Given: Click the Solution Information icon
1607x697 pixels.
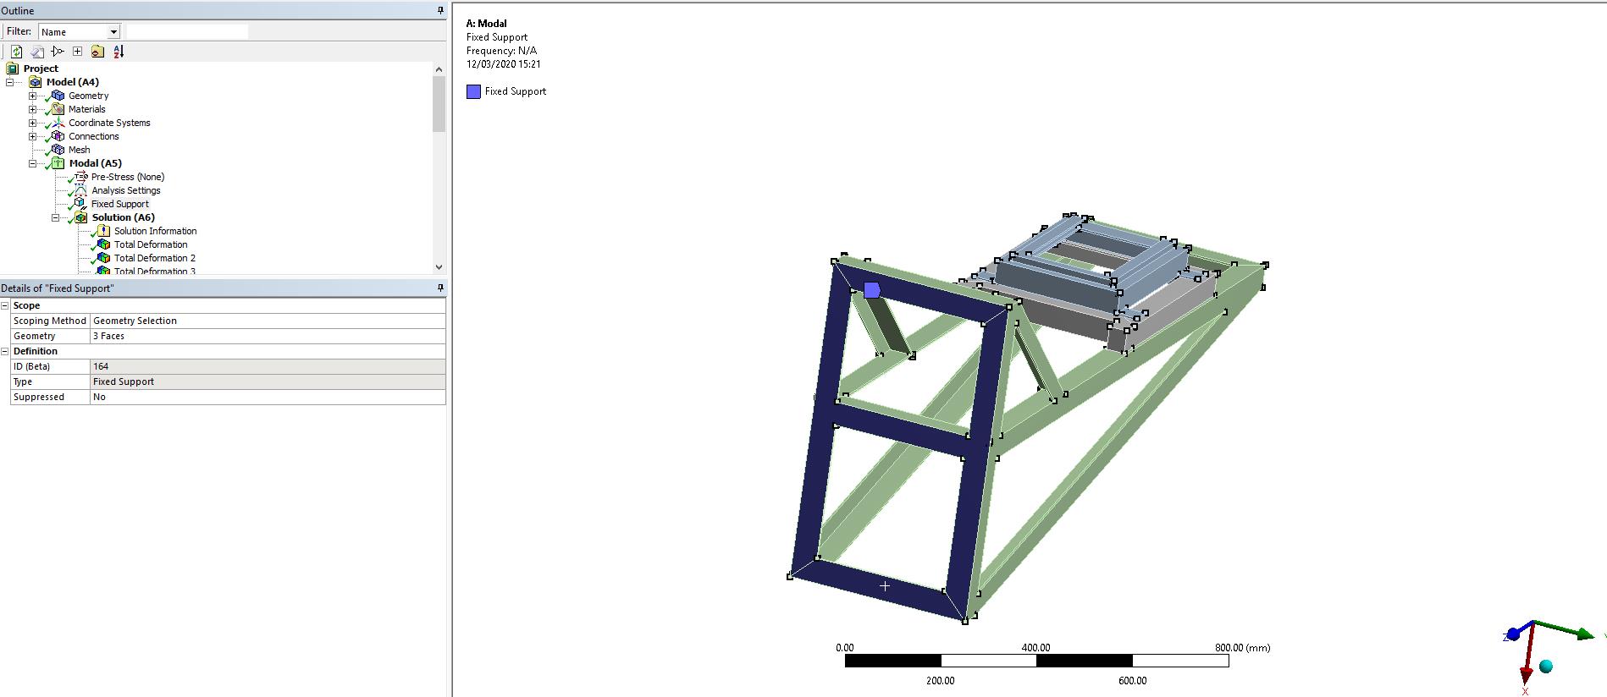Looking at the screenshot, I should [103, 231].
